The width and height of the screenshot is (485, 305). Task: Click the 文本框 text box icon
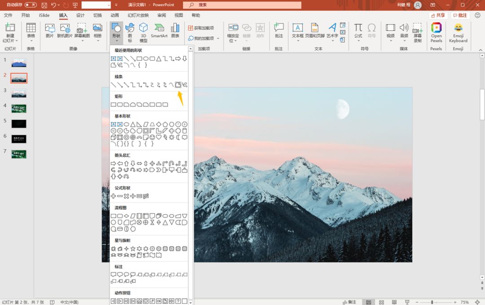(x=298, y=30)
